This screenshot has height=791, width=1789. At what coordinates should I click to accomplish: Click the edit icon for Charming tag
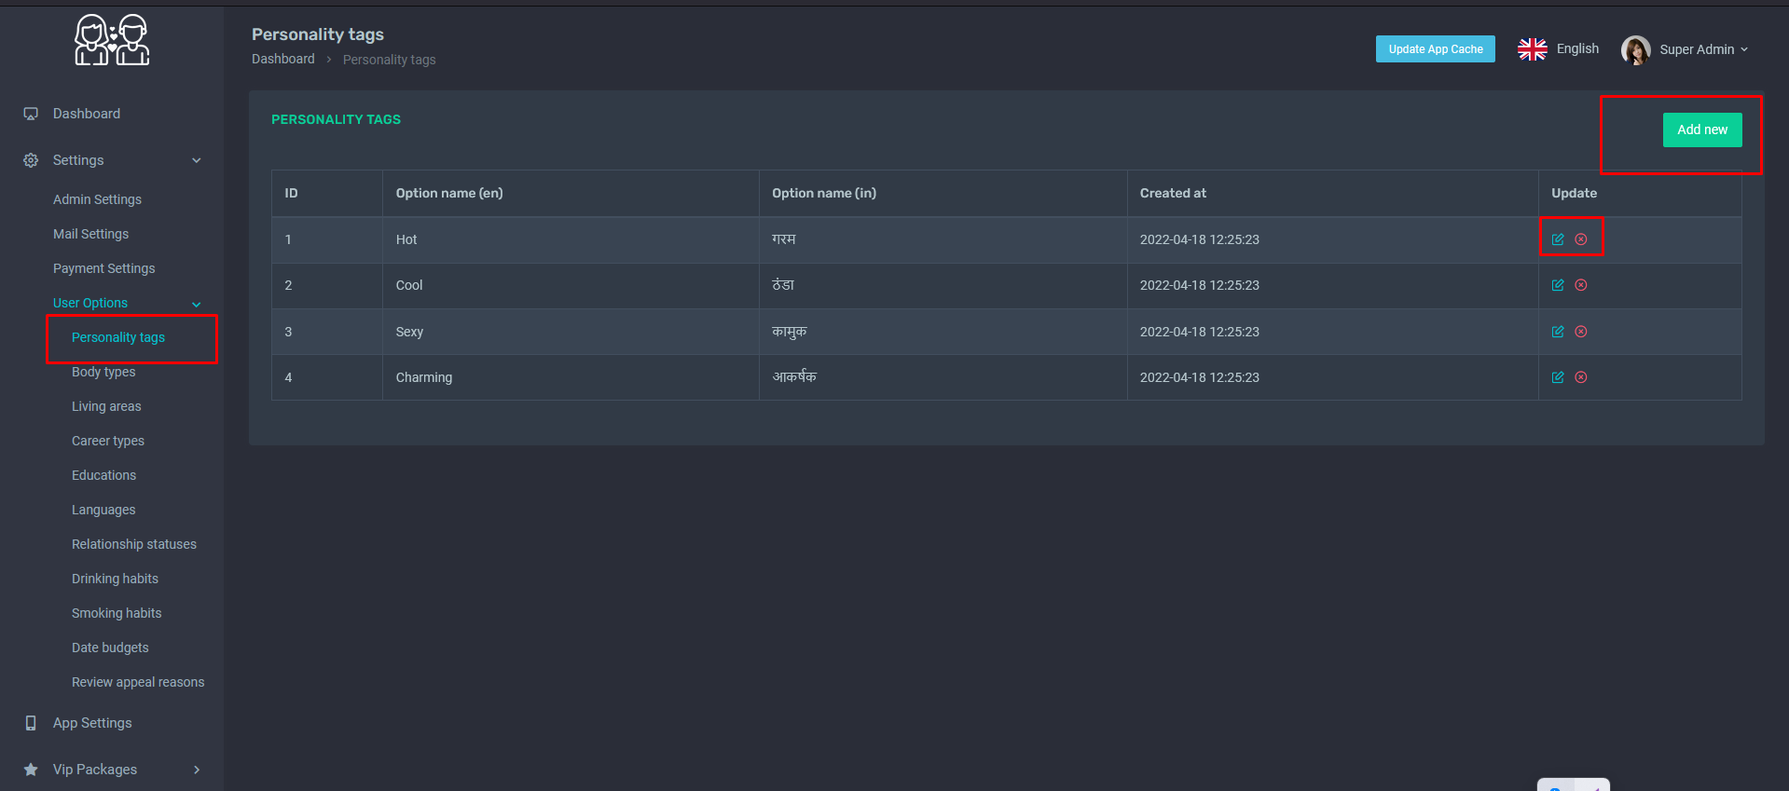click(x=1557, y=377)
